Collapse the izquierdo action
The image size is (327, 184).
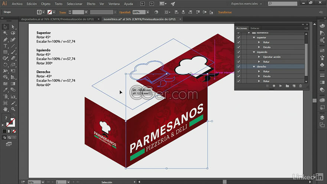254,52
